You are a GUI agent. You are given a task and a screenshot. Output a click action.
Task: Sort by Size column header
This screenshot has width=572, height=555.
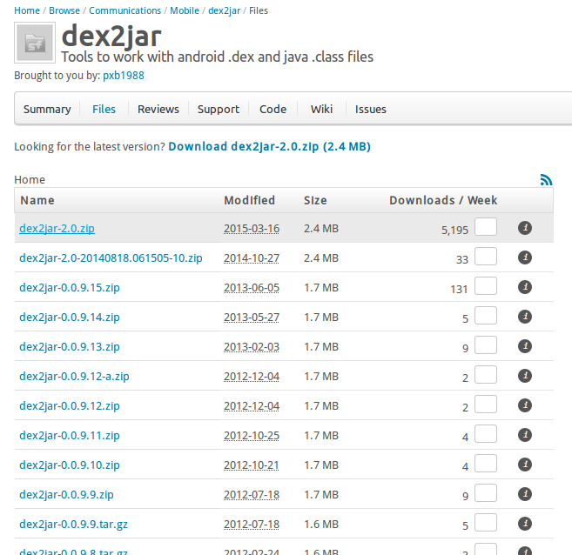[x=315, y=200]
